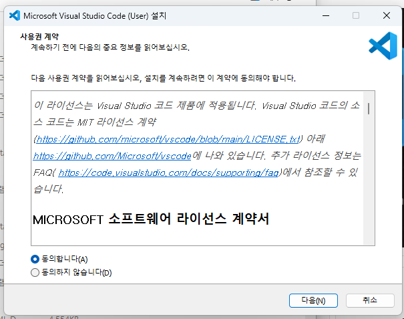
Task: Click the large VS Code logo in header
Action: (x=383, y=45)
